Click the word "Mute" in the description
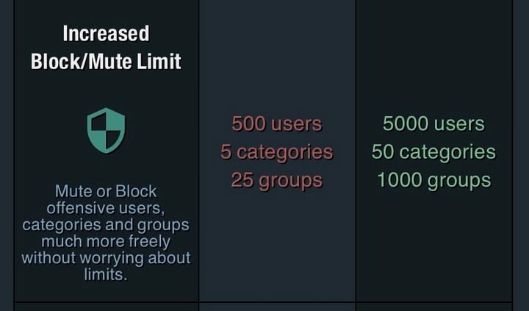 (x=73, y=193)
